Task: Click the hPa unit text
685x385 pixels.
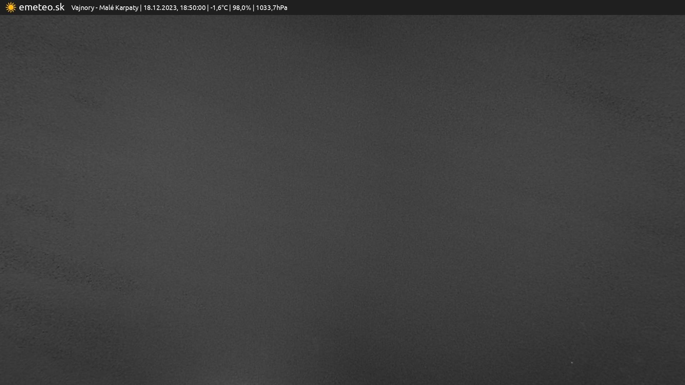Action: tap(282, 8)
